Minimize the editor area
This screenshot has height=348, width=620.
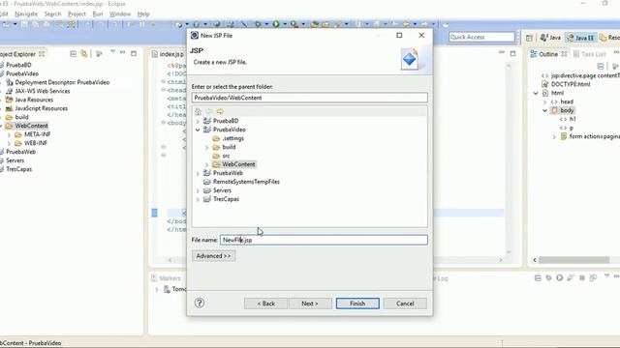(502, 53)
